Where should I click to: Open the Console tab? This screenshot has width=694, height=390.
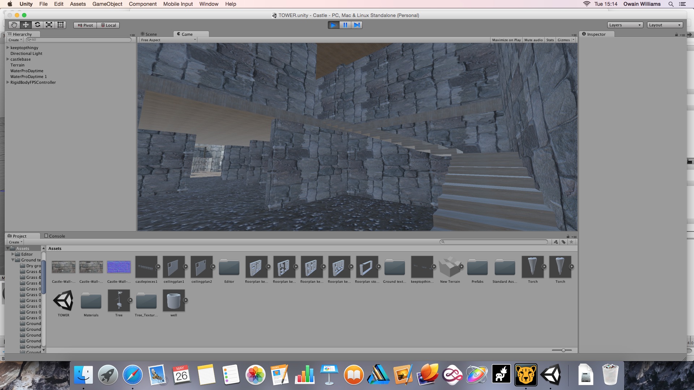pyautogui.click(x=55, y=236)
